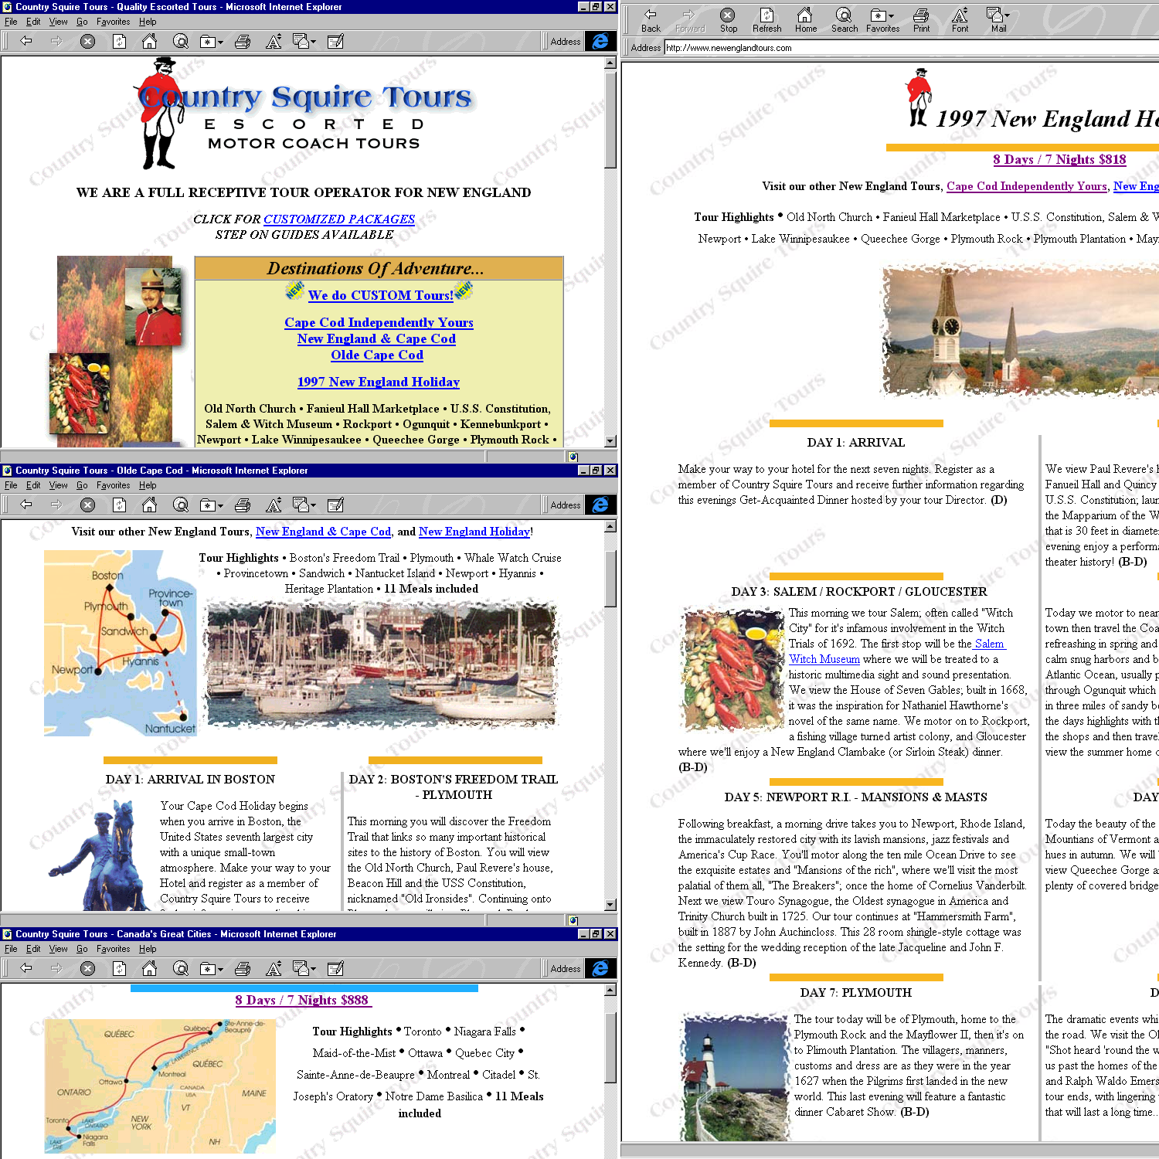This screenshot has height=1159, width=1159.
Task: Open Olde Cape Cod link in Destinations list
Action: click(x=377, y=355)
